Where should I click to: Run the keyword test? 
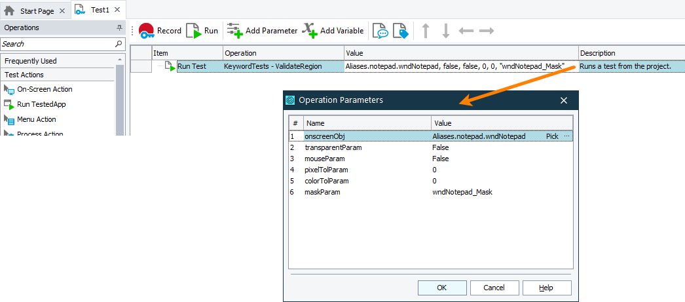(x=202, y=31)
